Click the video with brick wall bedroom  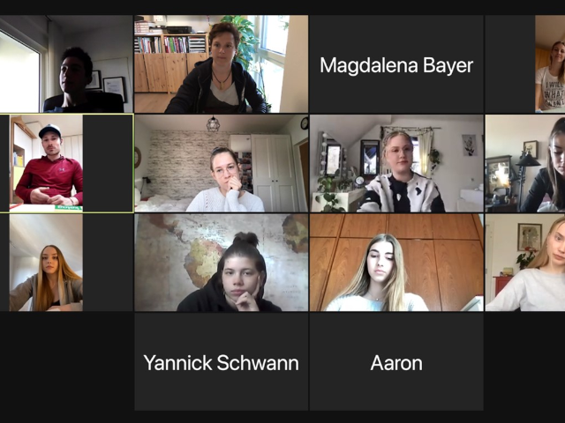[222, 163]
